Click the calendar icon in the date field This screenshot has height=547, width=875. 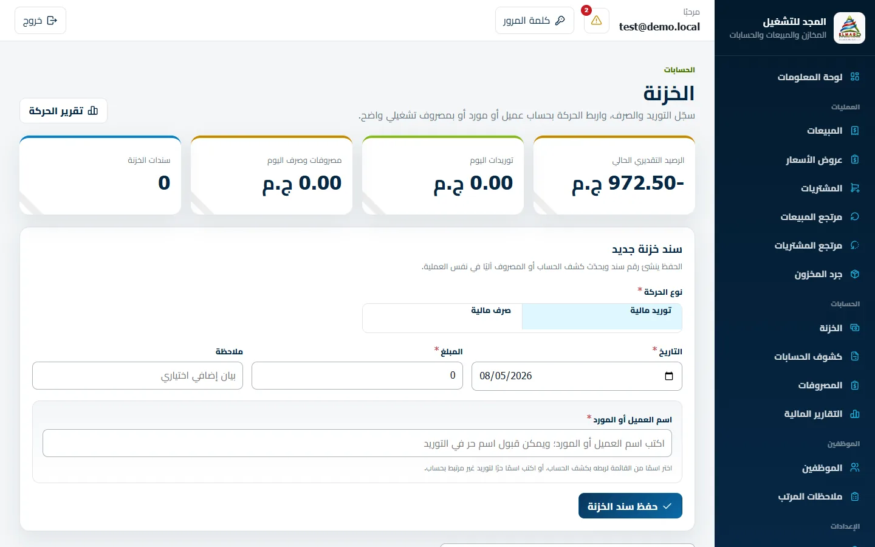coord(669,376)
